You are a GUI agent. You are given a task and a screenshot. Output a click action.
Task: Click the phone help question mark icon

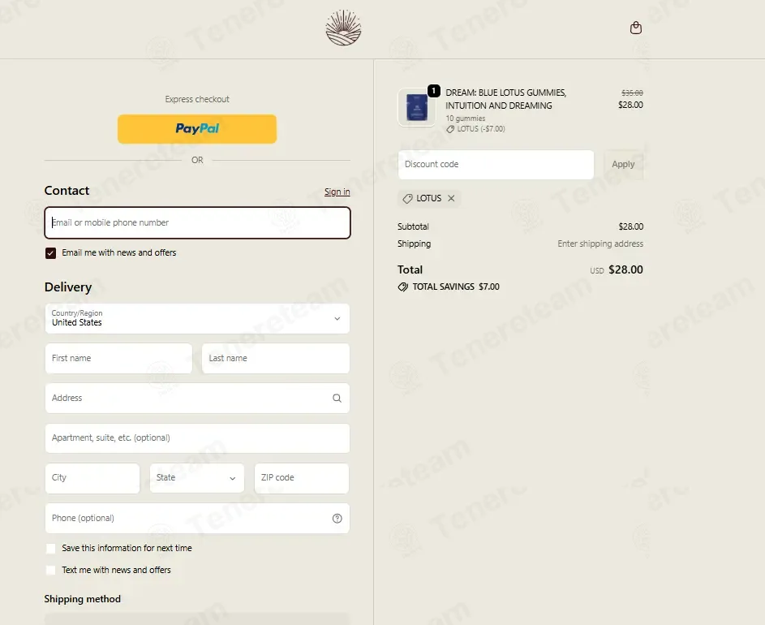[337, 519]
